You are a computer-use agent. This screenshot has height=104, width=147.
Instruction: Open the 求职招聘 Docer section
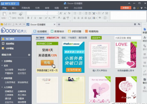click(x=74, y=31)
